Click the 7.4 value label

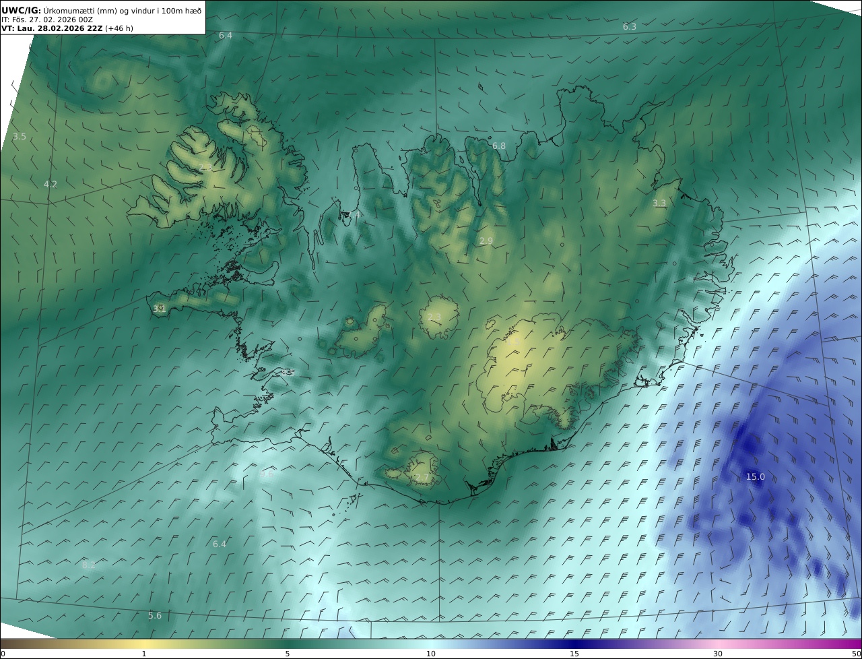pyautogui.click(x=354, y=214)
